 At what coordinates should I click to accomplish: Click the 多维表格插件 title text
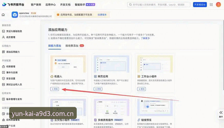point(106,120)
